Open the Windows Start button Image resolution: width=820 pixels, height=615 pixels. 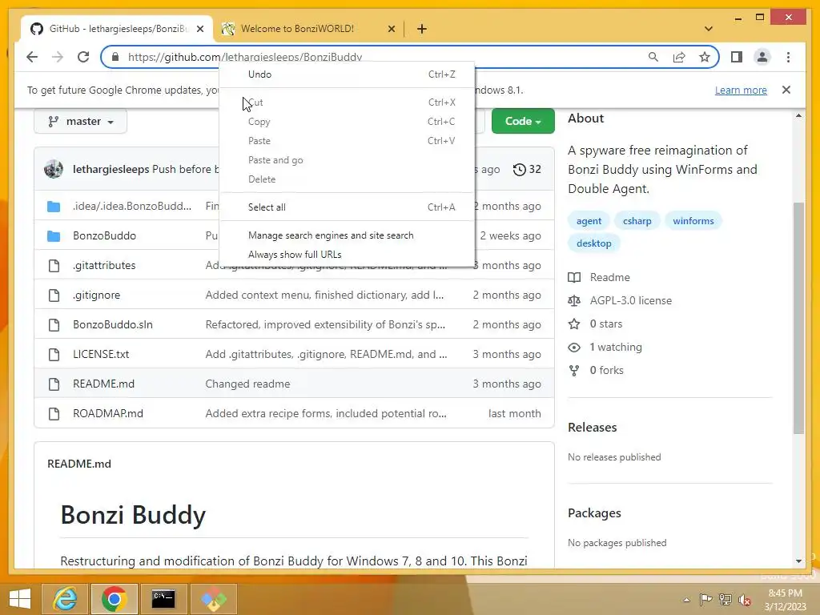20,599
